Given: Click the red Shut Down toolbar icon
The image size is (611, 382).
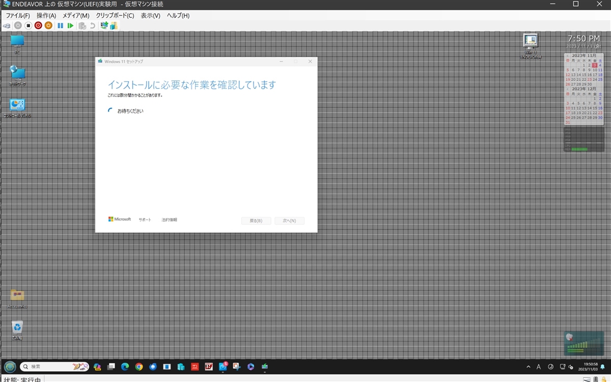Looking at the screenshot, I should point(38,26).
